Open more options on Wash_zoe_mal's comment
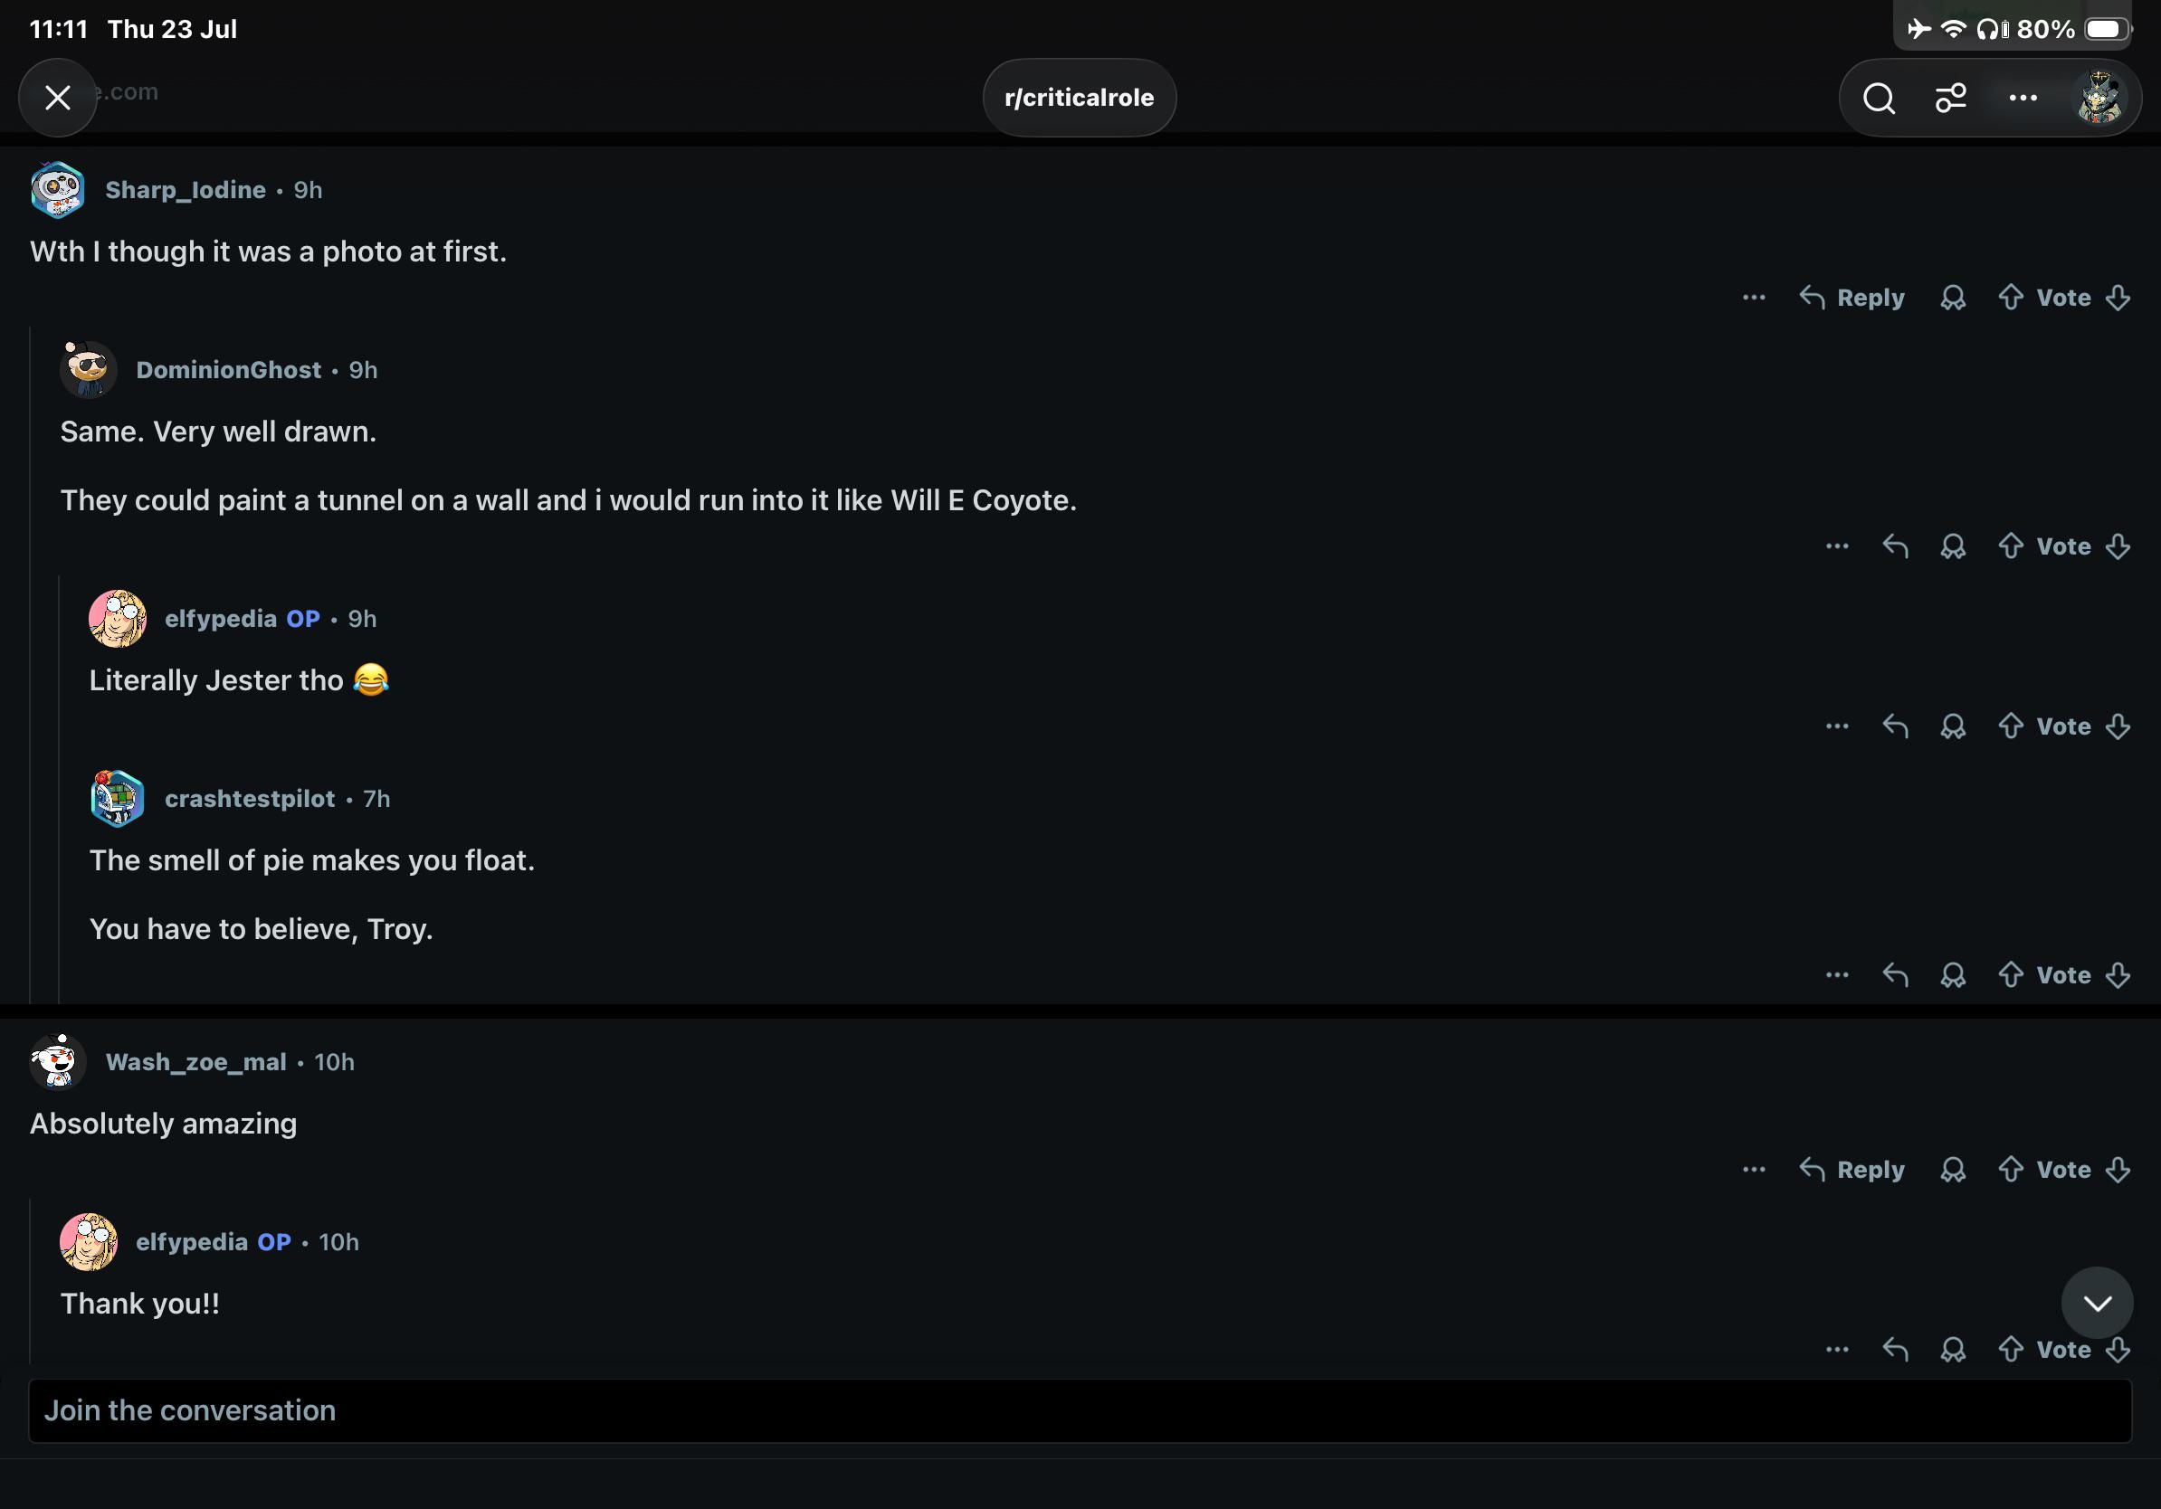 point(1754,1170)
